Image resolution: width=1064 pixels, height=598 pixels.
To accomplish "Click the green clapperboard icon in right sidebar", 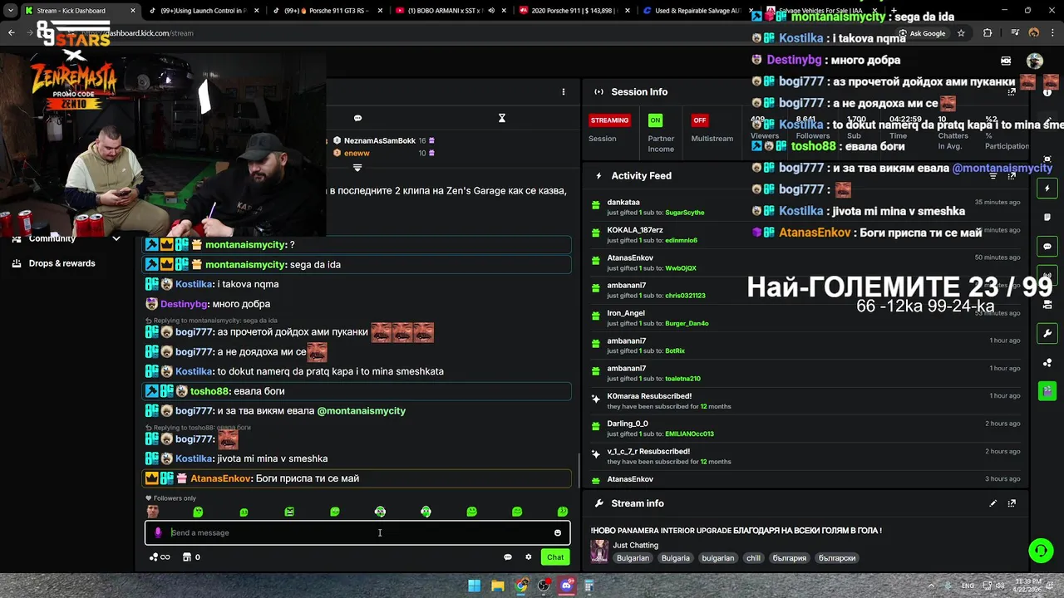I will coord(1047,390).
